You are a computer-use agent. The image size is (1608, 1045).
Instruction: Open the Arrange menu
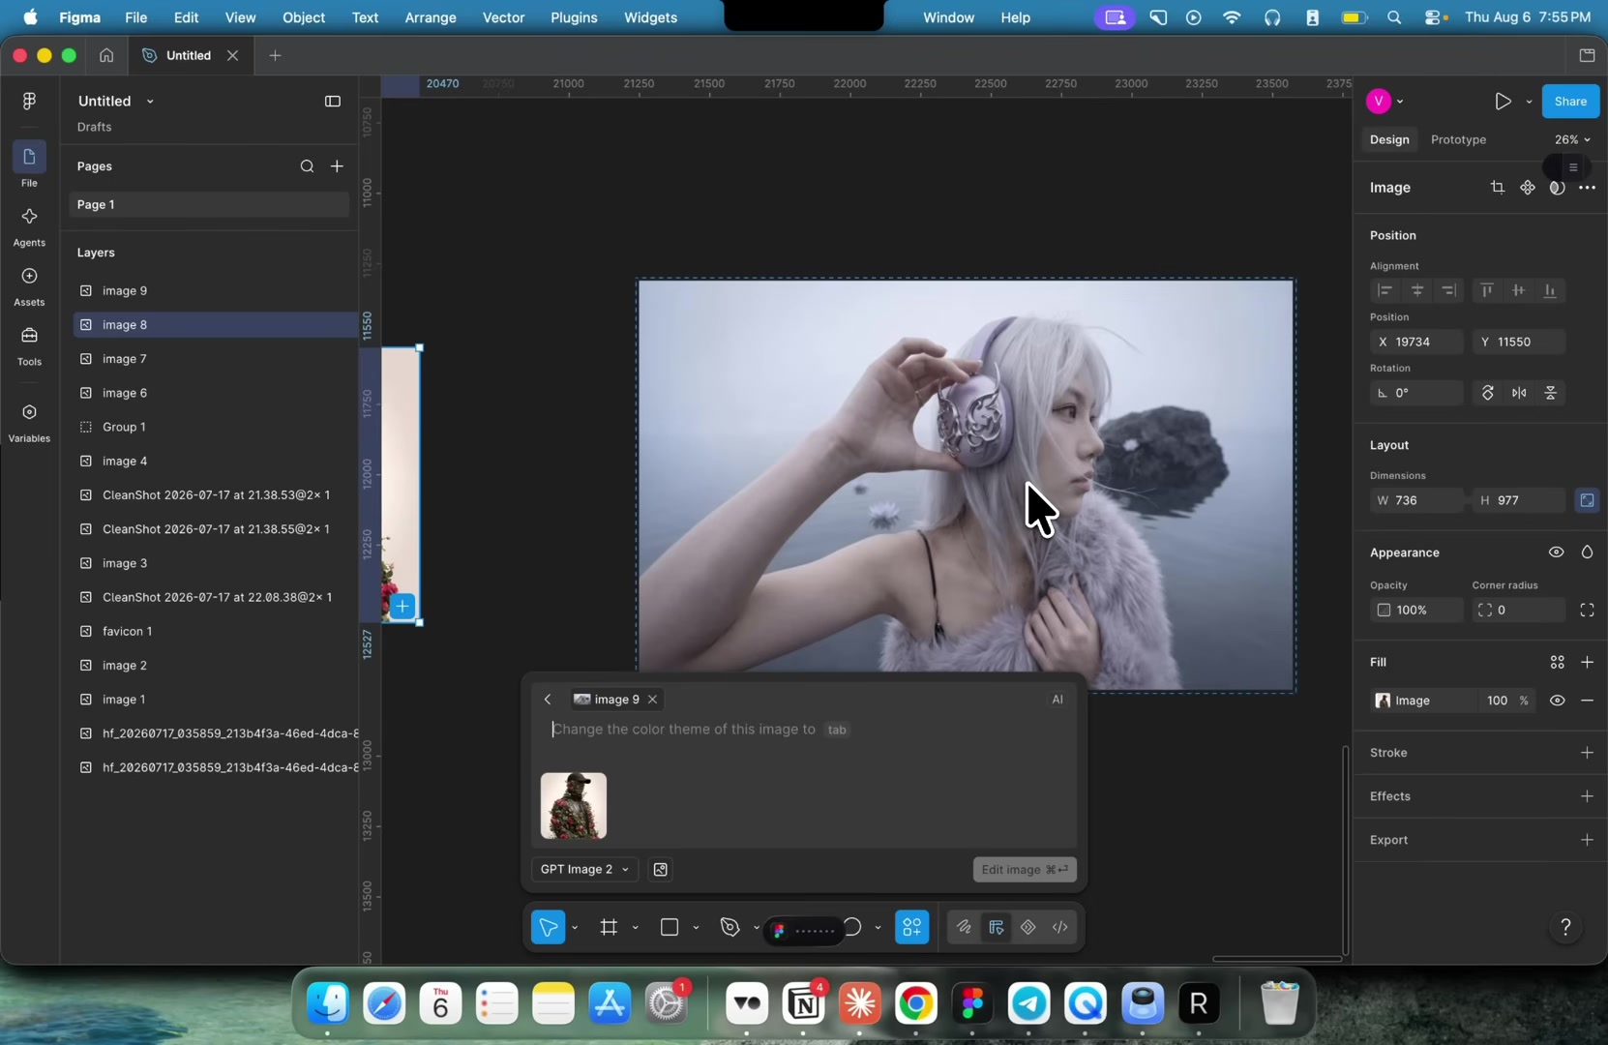[x=431, y=17]
